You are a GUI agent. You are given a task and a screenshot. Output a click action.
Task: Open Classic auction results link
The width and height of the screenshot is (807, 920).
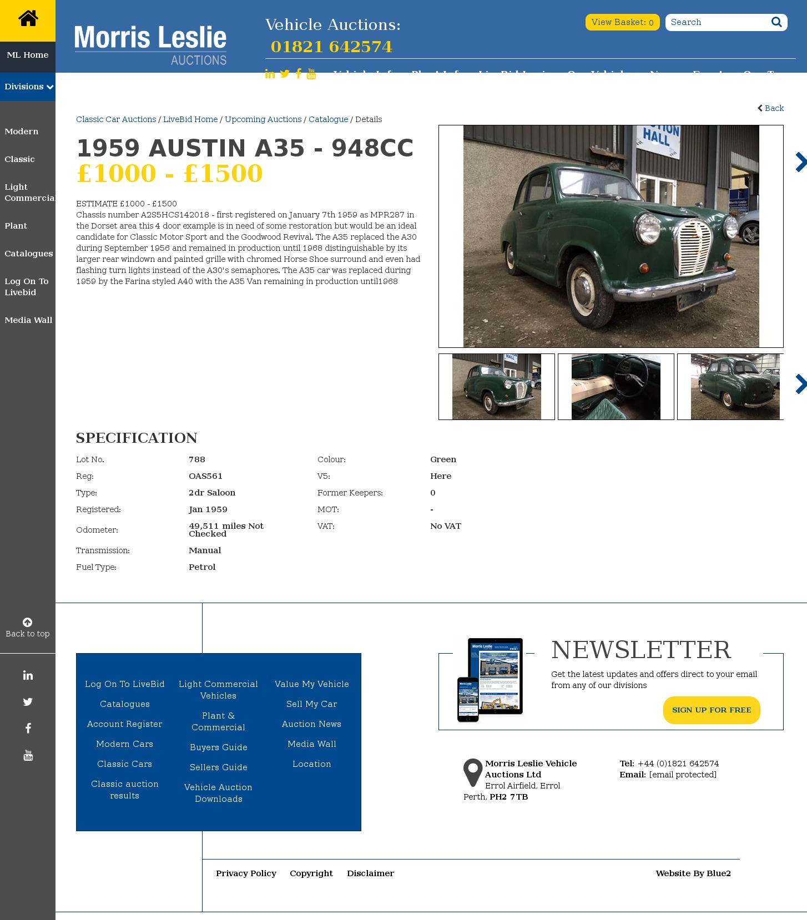(125, 790)
